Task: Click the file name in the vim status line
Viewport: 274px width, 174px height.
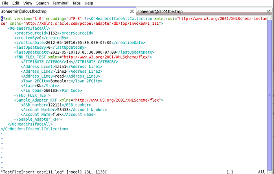Action: tap(33, 172)
